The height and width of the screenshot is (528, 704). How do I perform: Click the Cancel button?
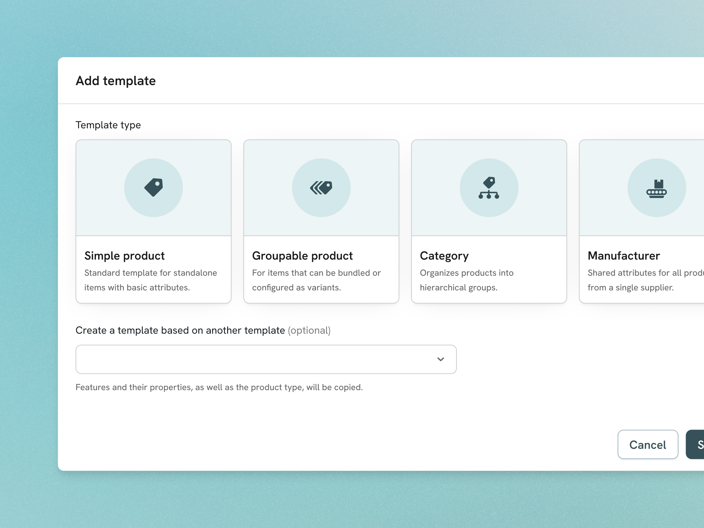pos(648,445)
